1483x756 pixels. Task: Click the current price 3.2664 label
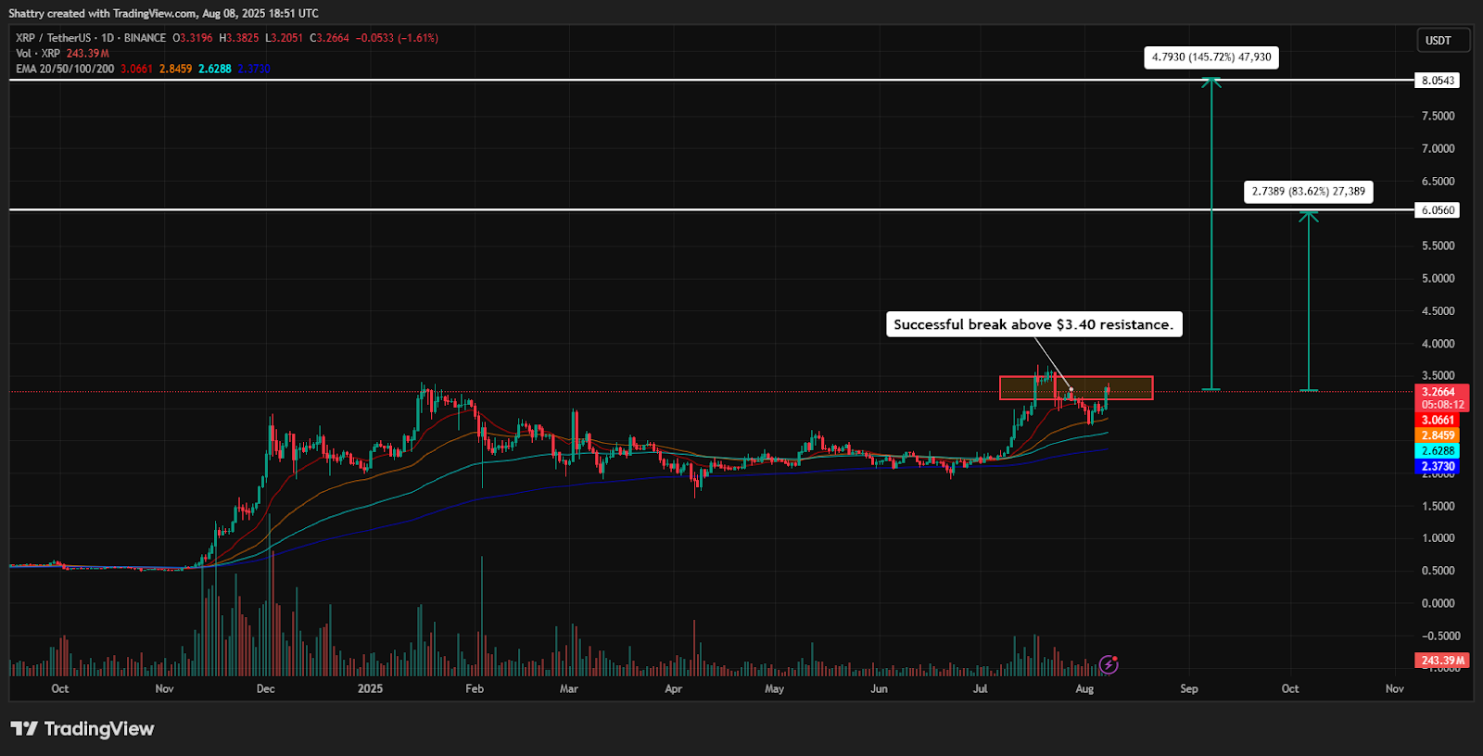point(1439,392)
